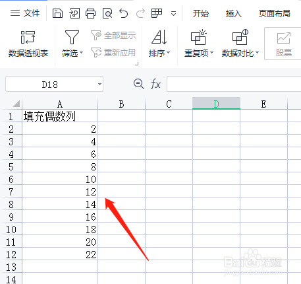Select column E header
This screenshot has width=301, height=284.
coord(263,104)
